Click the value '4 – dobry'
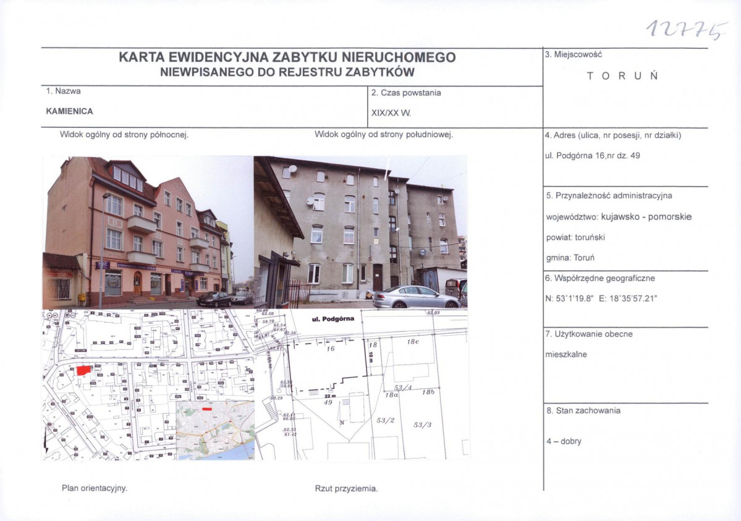741x521 pixels. pos(564,441)
